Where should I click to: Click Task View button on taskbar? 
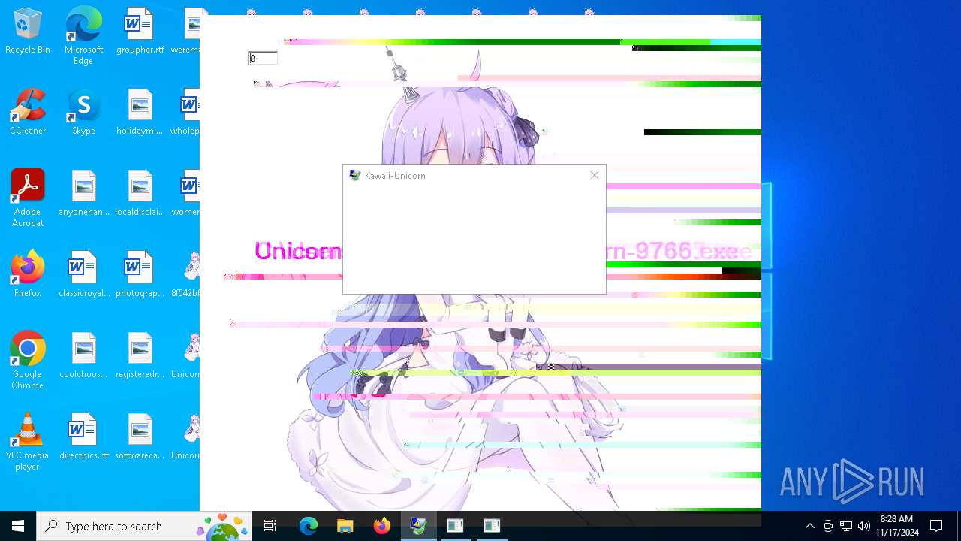270,526
